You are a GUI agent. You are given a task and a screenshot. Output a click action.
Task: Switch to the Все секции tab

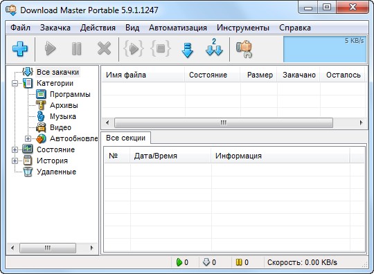125,138
